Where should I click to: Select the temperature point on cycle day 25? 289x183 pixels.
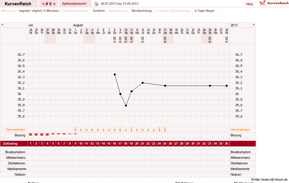[165, 86]
